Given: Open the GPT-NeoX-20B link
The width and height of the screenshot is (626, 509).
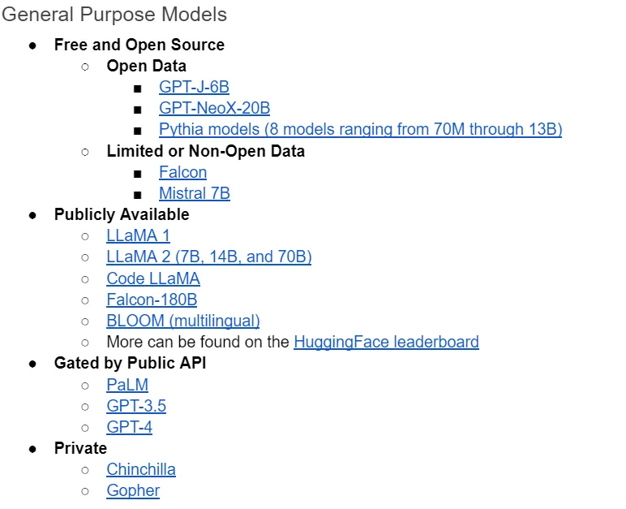Looking at the screenshot, I should click(x=214, y=108).
